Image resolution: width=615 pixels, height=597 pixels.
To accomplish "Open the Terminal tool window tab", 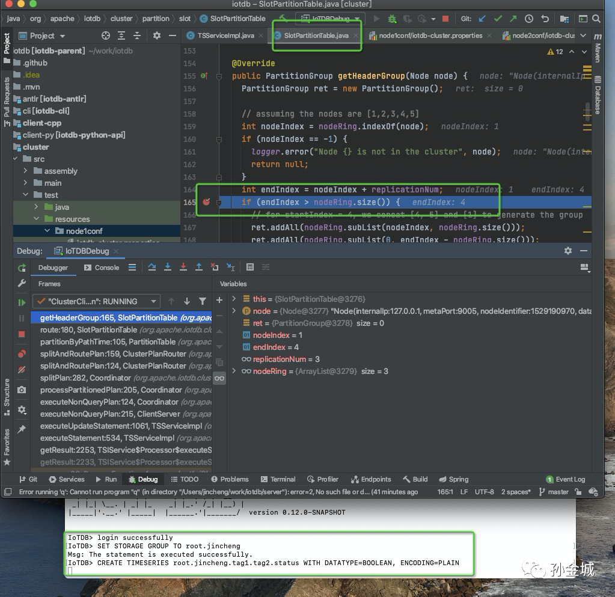I will click(278, 479).
